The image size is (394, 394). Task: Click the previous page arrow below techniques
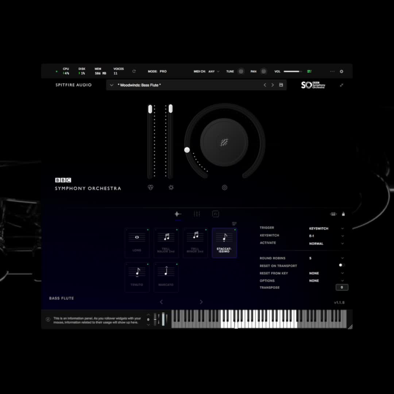(x=161, y=302)
